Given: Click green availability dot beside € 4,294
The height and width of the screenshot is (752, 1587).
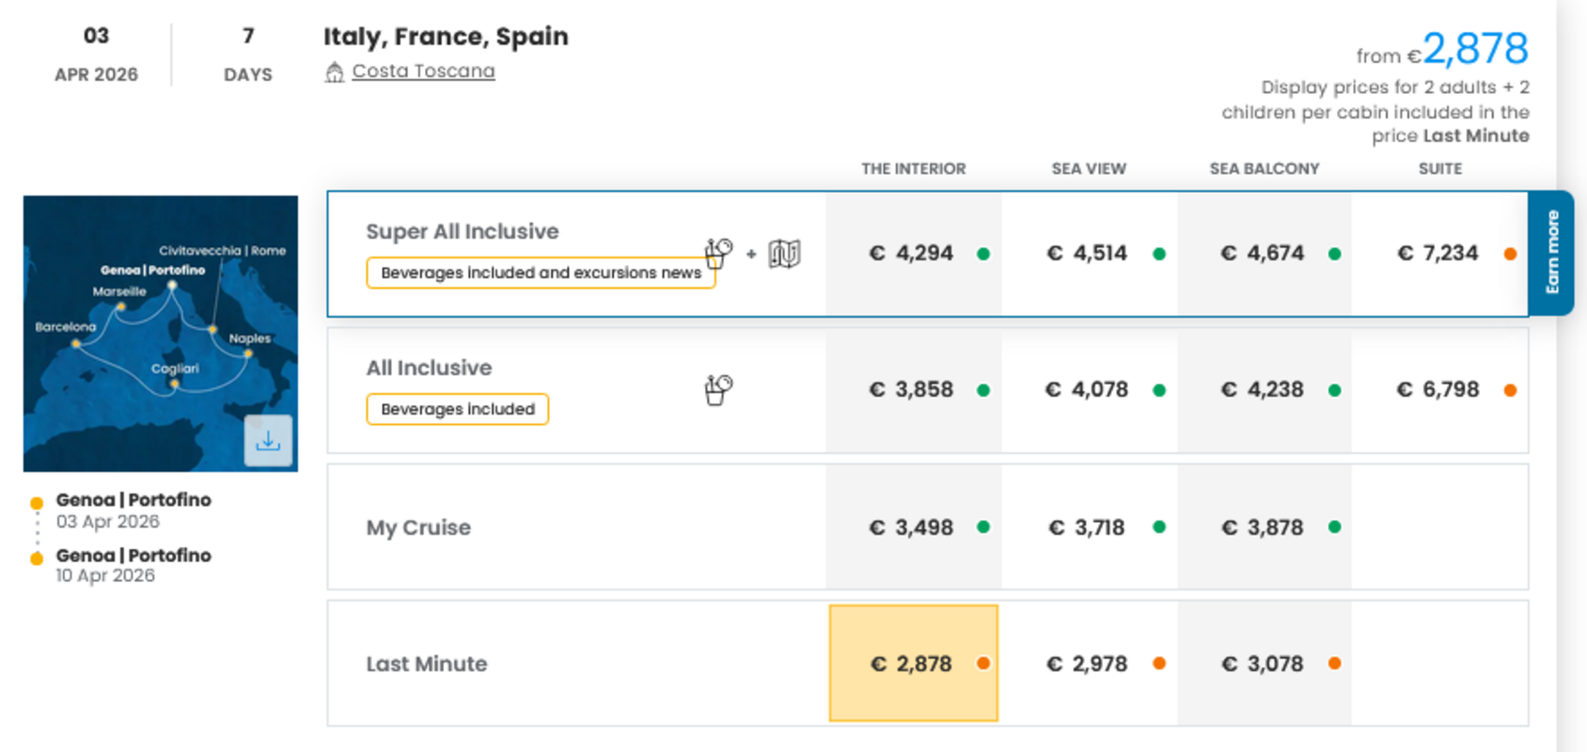Looking at the screenshot, I should point(983,254).
